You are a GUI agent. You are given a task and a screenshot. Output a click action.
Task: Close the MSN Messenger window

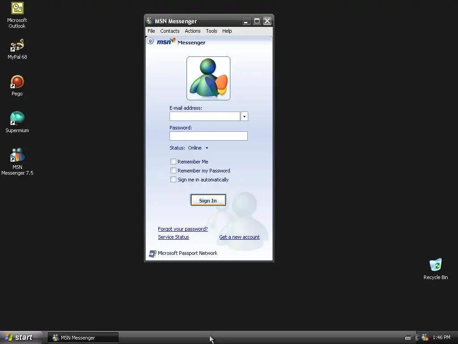tap(267, 21)
